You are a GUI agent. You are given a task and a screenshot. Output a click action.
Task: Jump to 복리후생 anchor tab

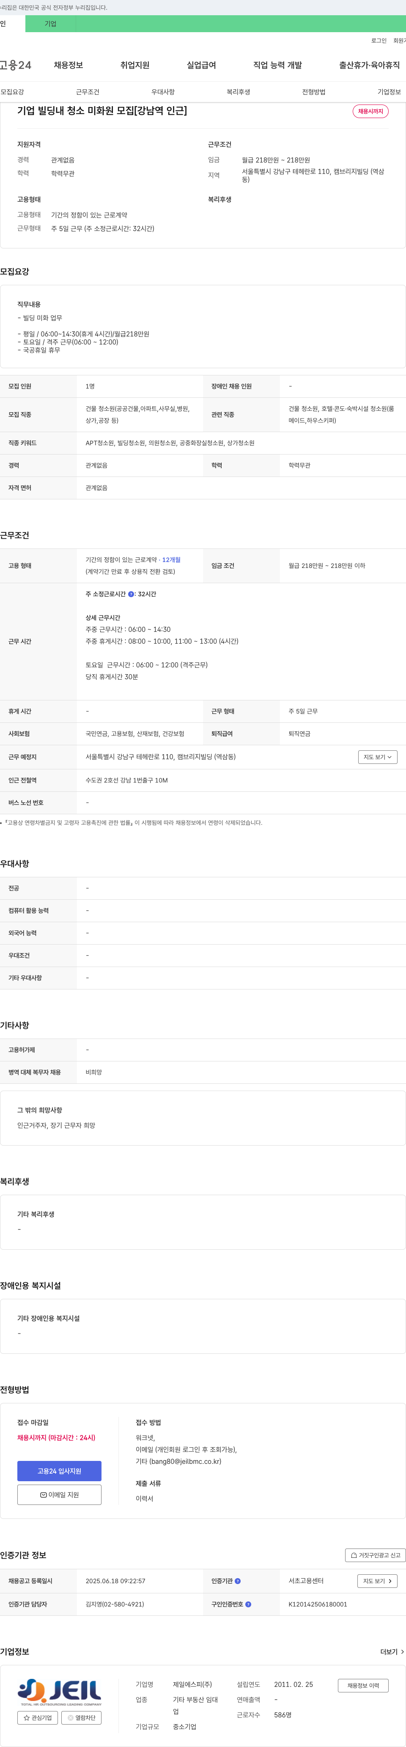[x=239, y=91]
